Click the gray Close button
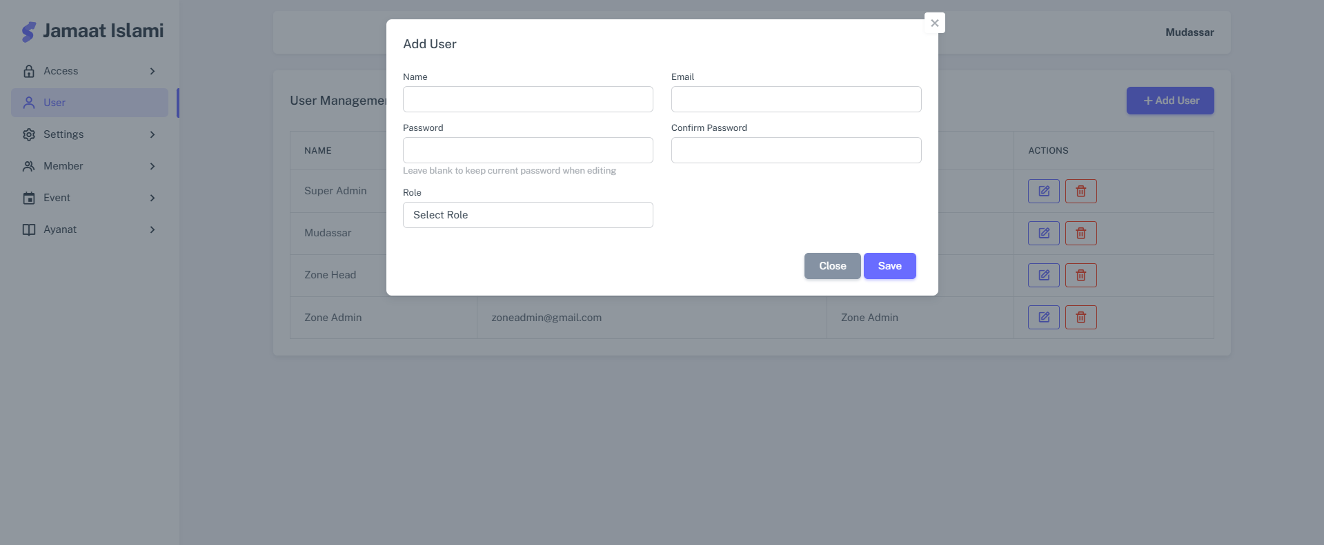1324x545 pixels. pos(832,266)
